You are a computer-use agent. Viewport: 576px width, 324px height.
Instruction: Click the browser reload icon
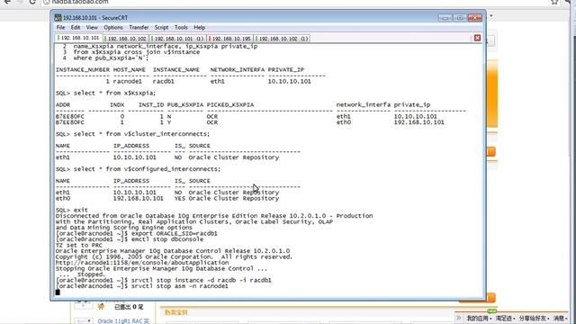point(32,2)
